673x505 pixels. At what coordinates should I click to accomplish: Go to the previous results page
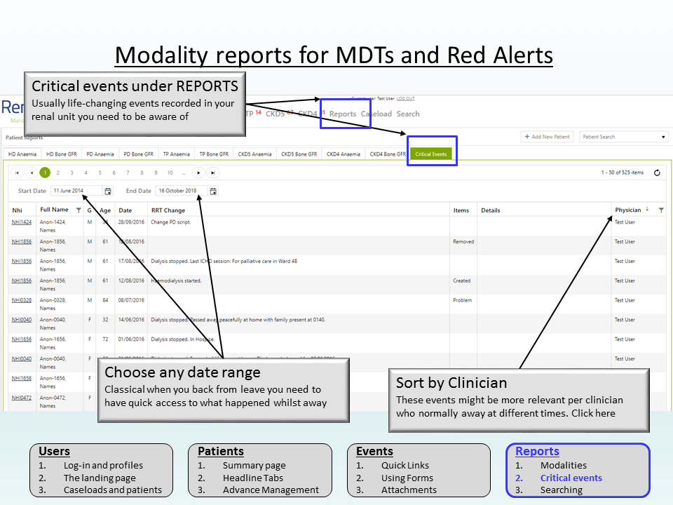pos(31,173)
